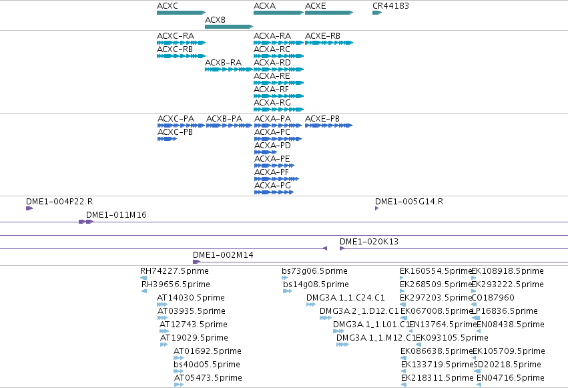Viewport: 568px width, 388px height.
Task: Click EST bs40d05.5prime
Action: pos(179,372)
